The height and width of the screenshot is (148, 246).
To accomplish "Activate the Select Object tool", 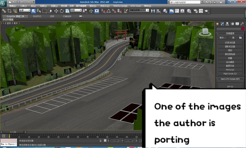I will pyautogui.click(x=34, y=11).
